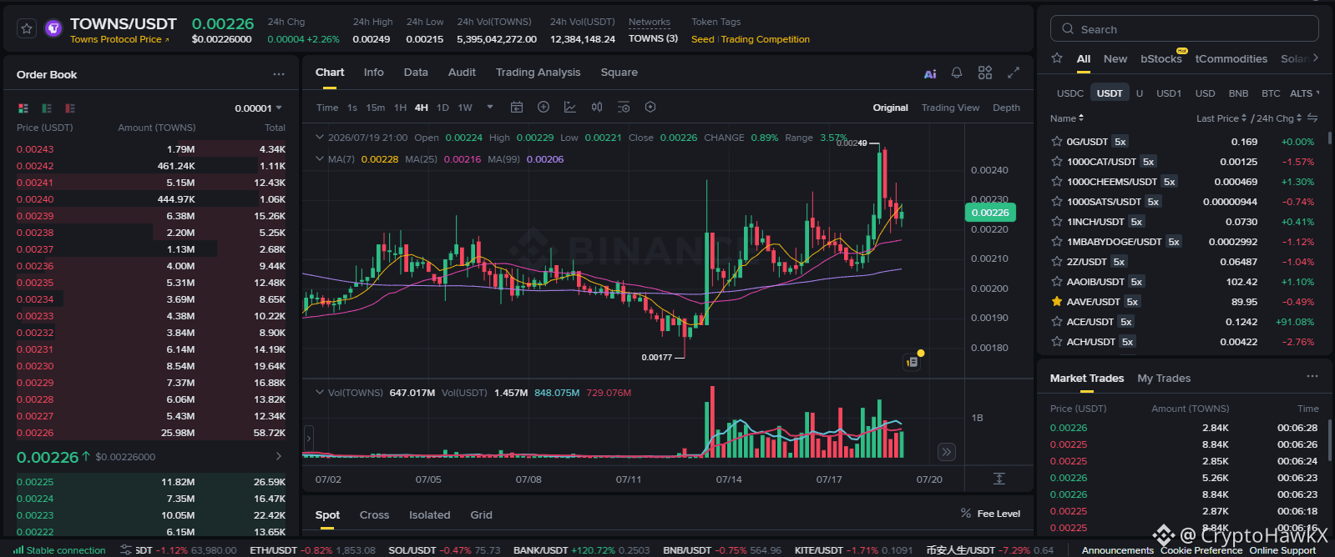The width and height of the screenshot is (1335, 557).
Task: Select 1W chart interval
Action: point(465,108)
